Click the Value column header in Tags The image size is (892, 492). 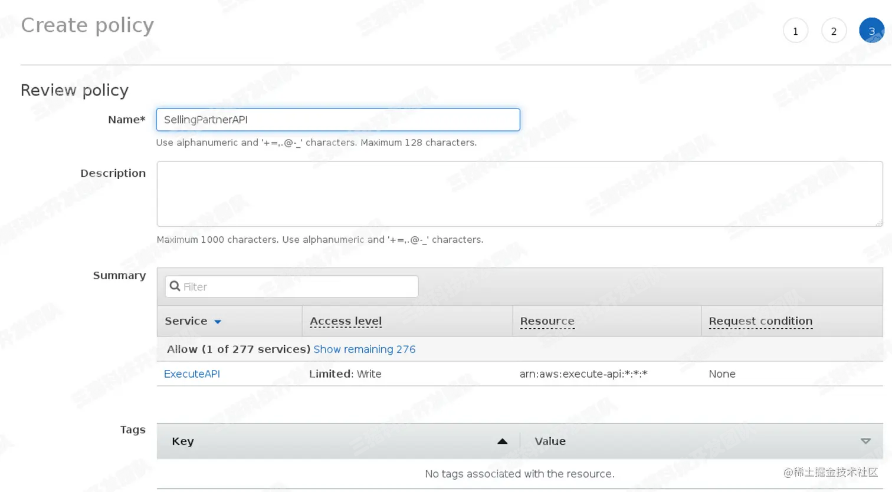tap(550, 441)
